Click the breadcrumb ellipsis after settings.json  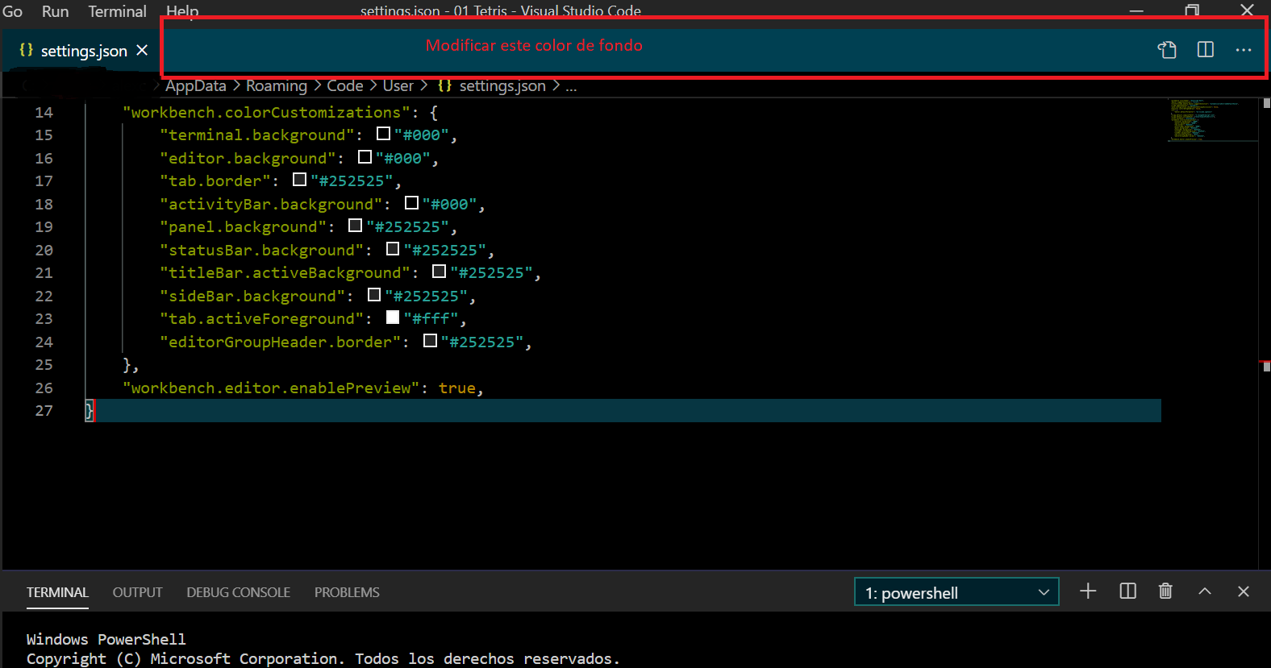point(571,86)
